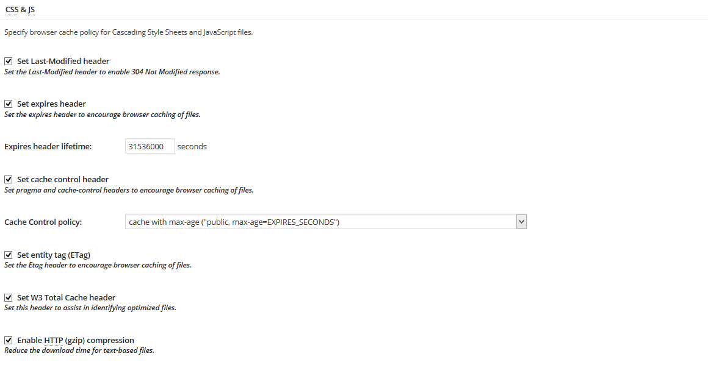Click the 'seconds' unit text
The width and height of the screenshot is (708, 365).
pyautogui.click(x=192, y=146)
